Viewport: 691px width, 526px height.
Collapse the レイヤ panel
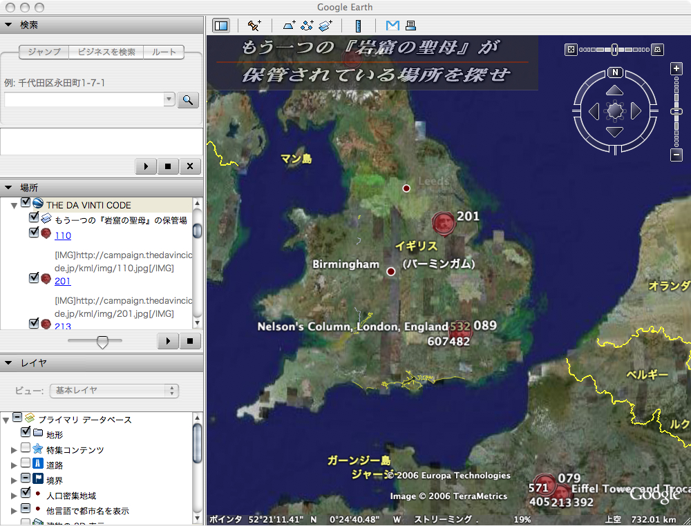coord(8,363)
